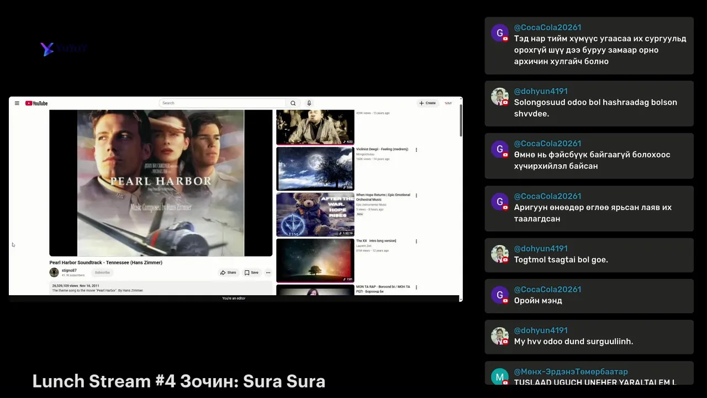Click @CocaCola20261 name above 'Оройн мэнд'
Screen dimensions: 707x398
point(547,290)
